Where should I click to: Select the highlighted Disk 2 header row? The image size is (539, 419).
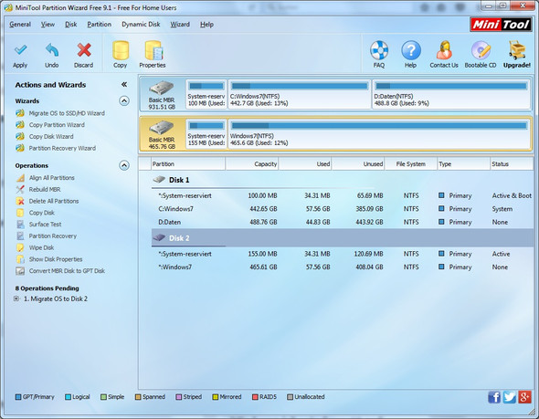[343, 238]
